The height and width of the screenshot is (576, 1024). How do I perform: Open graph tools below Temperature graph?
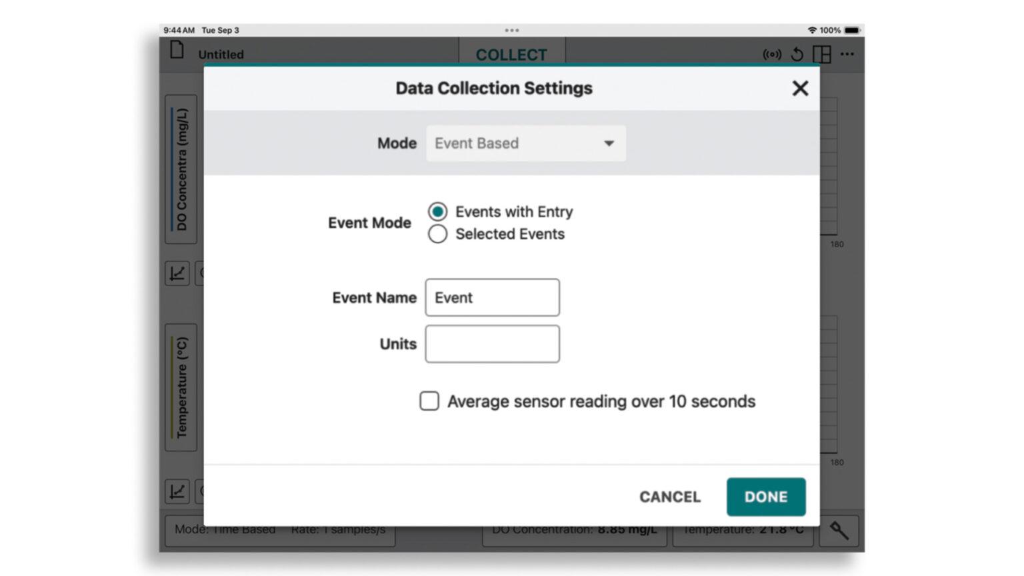click(177, 492)
